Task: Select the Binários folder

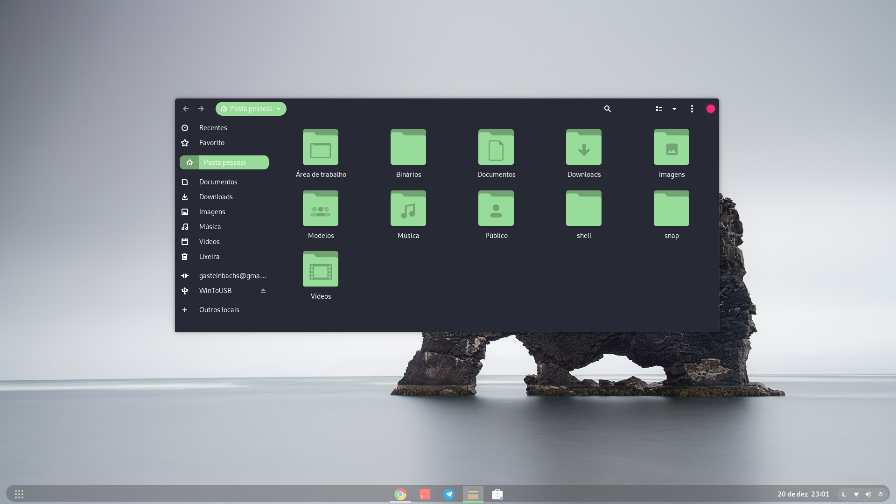Action: 408,147
